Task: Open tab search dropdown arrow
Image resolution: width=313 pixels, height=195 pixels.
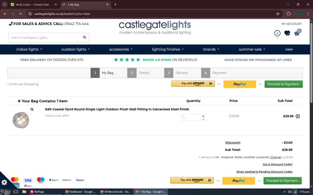Action: [4, 4]
